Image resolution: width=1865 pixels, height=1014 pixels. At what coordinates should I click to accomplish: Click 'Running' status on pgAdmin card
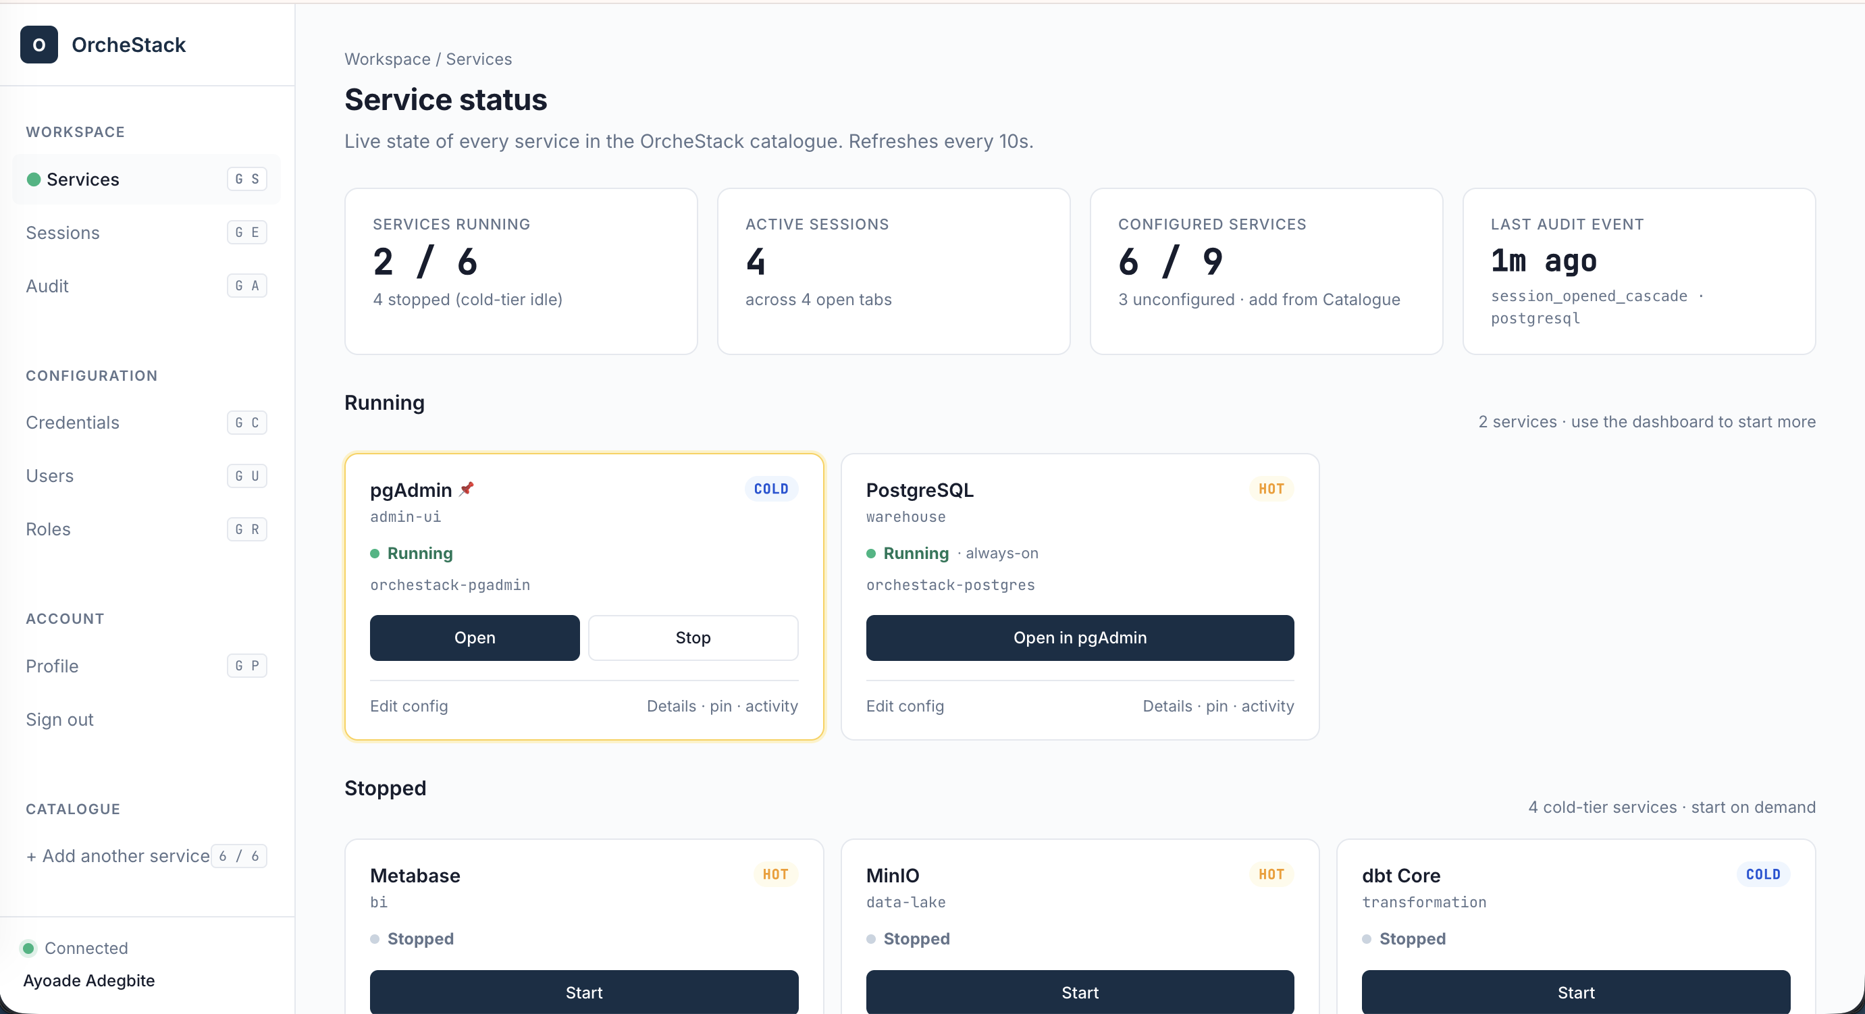420,554
